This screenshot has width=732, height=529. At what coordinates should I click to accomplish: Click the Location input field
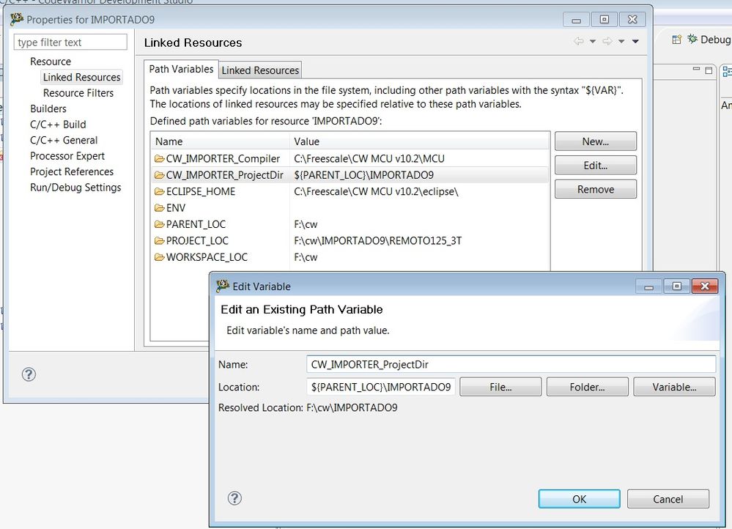tap(381, 387)
